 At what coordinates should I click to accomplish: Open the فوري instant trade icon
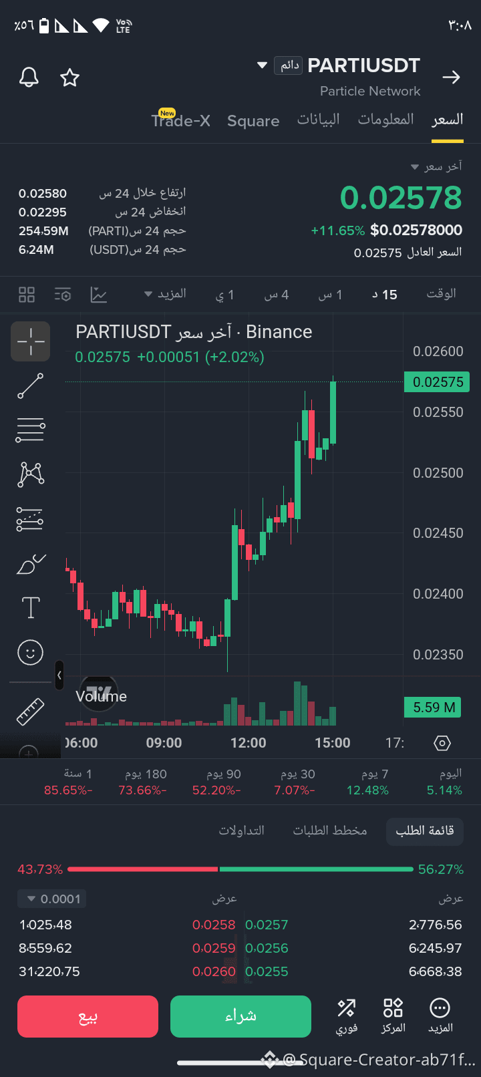coord(347,1016)
